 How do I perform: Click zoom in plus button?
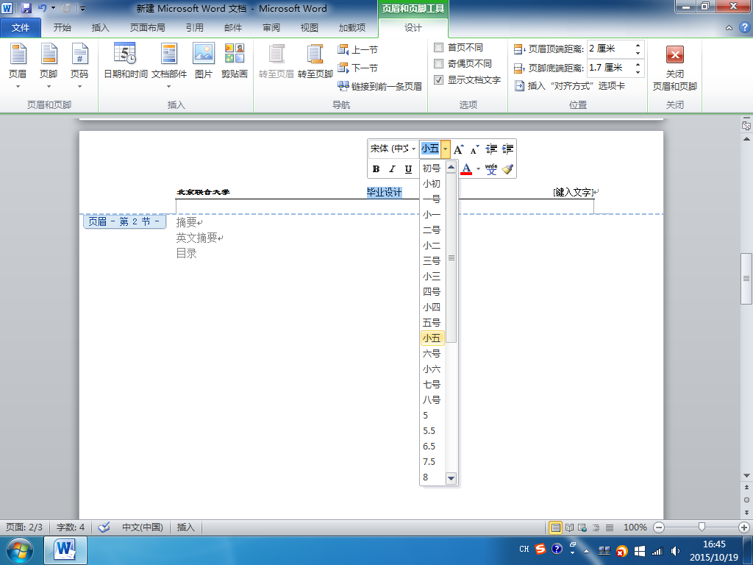click(x=744, y=527)
